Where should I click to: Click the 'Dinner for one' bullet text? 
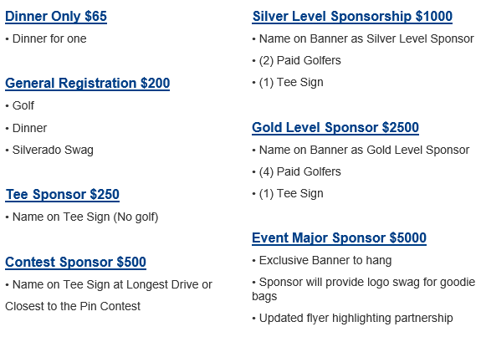click(49, 39)
